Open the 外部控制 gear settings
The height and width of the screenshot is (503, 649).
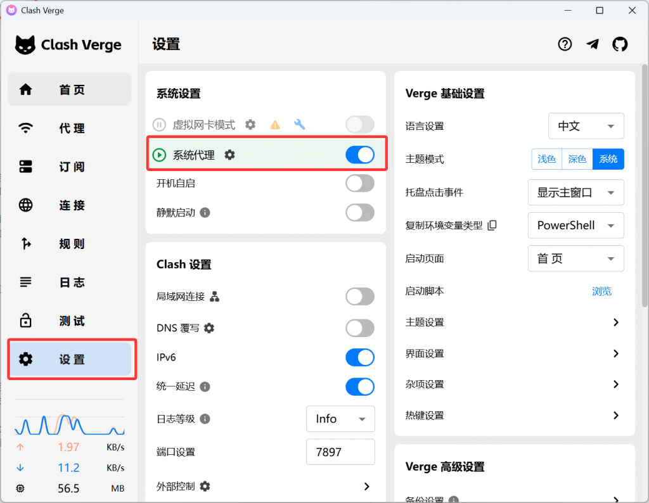click(205, 487)
